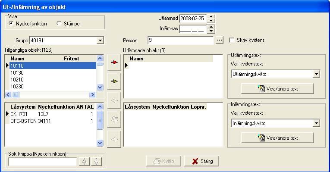330x172 pixels.
Task: Click the Namn column header in available objects
Action: [17, 59]
